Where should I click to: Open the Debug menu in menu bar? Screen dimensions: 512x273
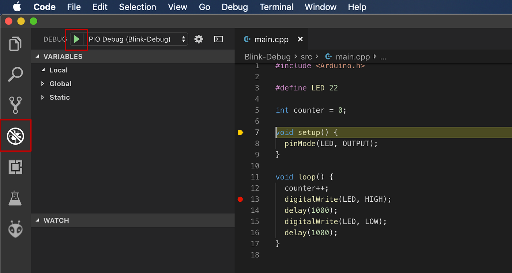tap(234, 7)
